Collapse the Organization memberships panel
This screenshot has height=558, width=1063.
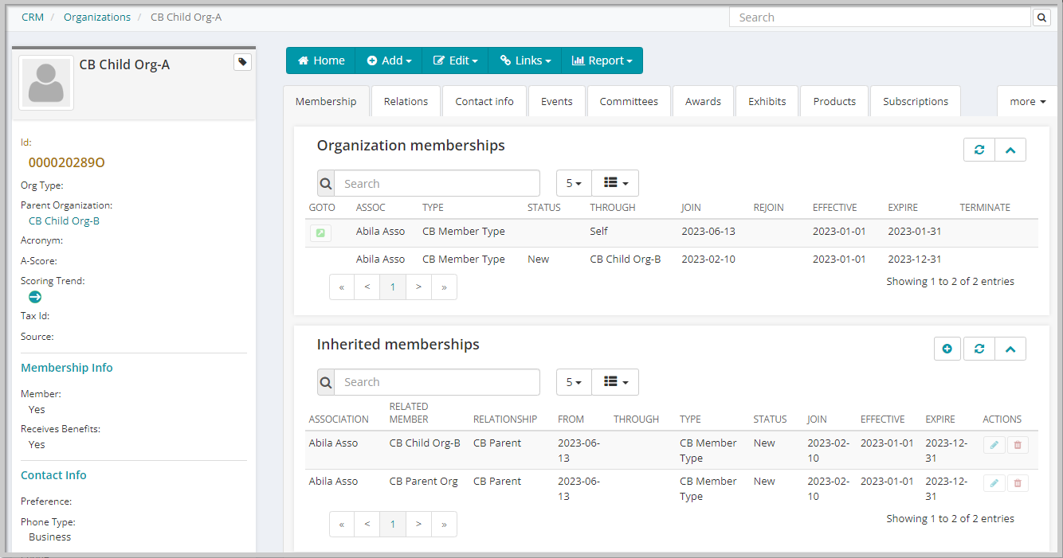pyautogui.click(x=1010, y=150)
